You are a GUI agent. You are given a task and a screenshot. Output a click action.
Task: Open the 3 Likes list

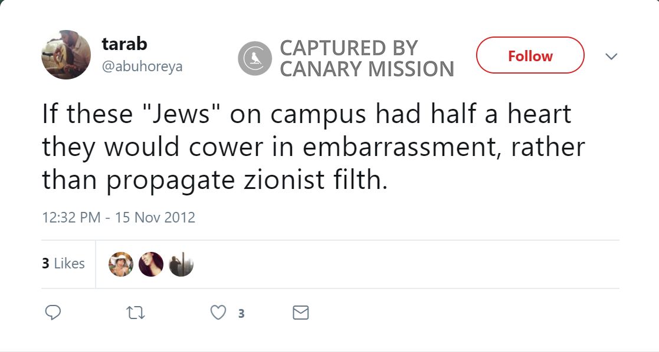click(63, 263)
